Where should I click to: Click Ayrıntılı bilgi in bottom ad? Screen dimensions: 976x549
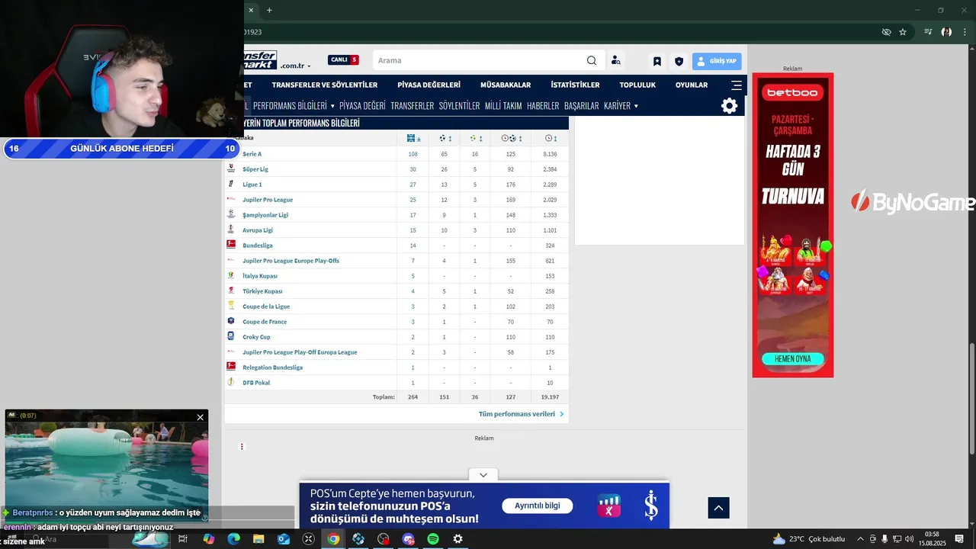538,506
